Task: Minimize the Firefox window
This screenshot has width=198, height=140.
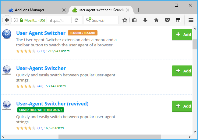Action: (162, 5)
